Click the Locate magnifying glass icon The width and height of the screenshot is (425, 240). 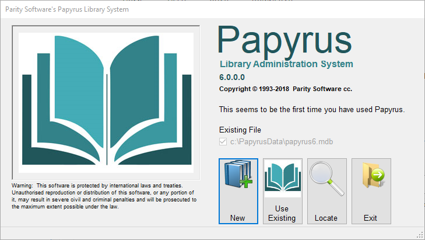coord(327,178)
